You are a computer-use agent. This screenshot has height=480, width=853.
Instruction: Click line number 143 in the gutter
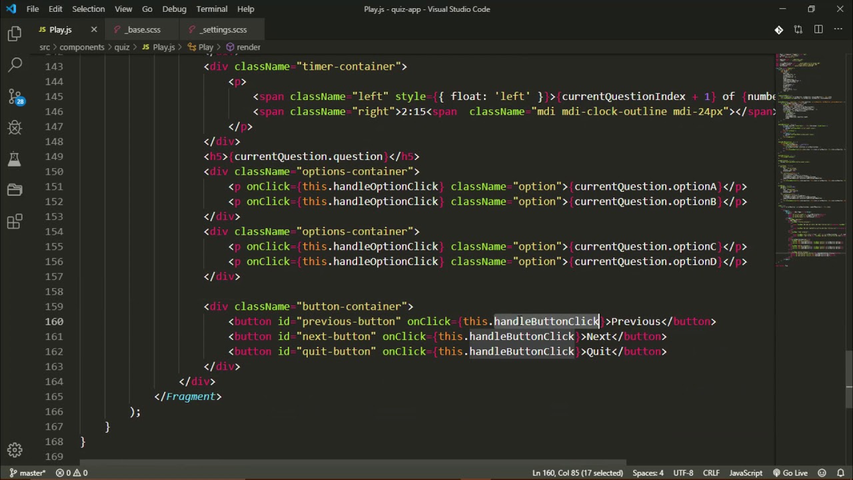pyautogui.click(x=54, y=67)
